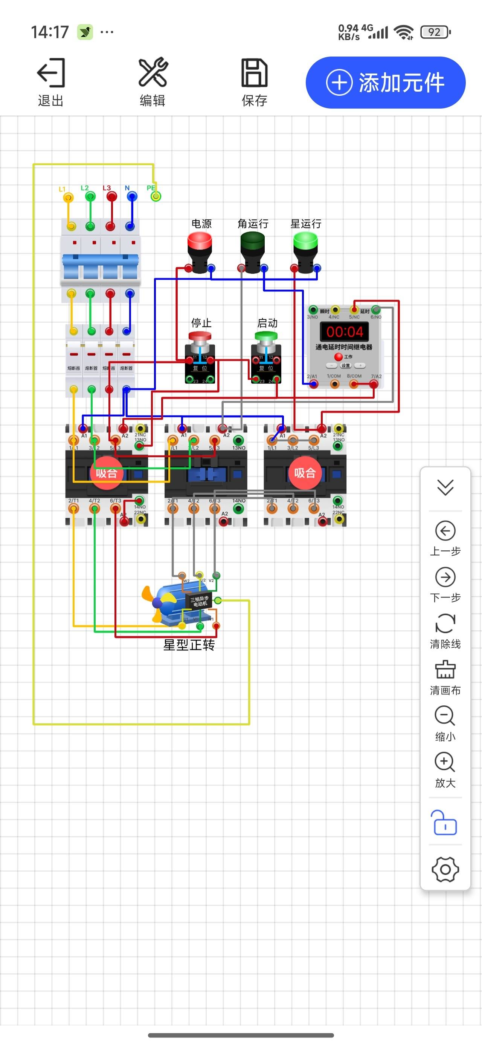Viewport: 482px width, 1045px height.
Task: Toggle the left contactor 吸合 button
Action: point(106,473)
